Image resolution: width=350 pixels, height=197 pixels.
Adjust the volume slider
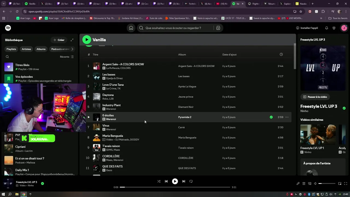coord(327,184)
